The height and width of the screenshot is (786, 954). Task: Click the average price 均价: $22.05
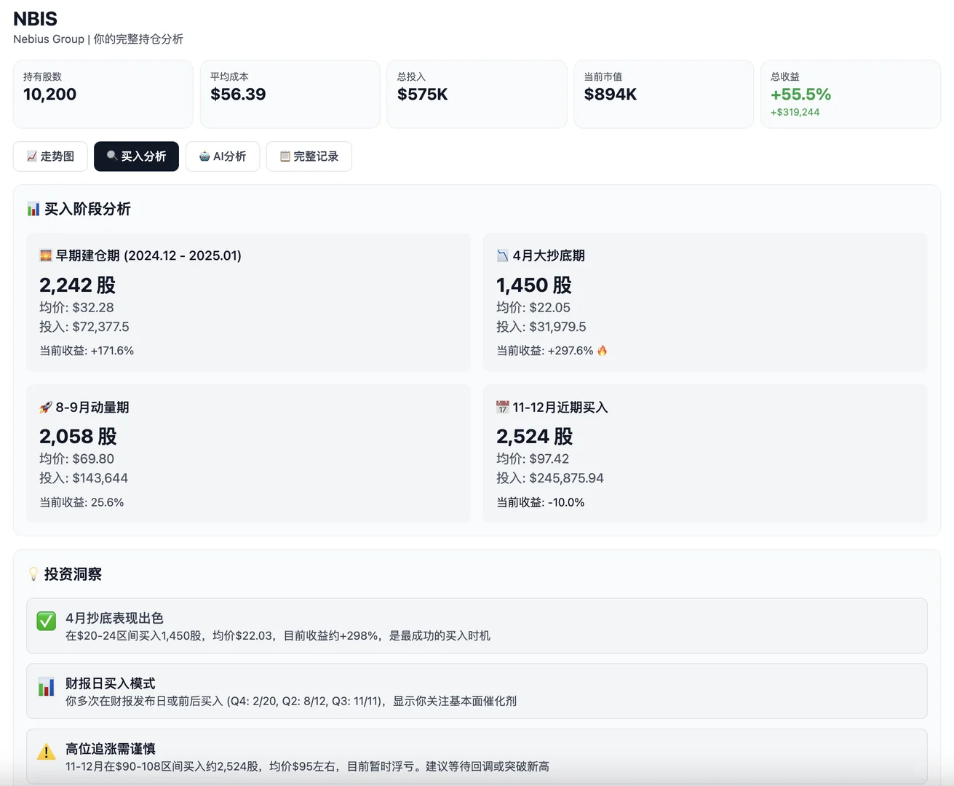point(533,308)
